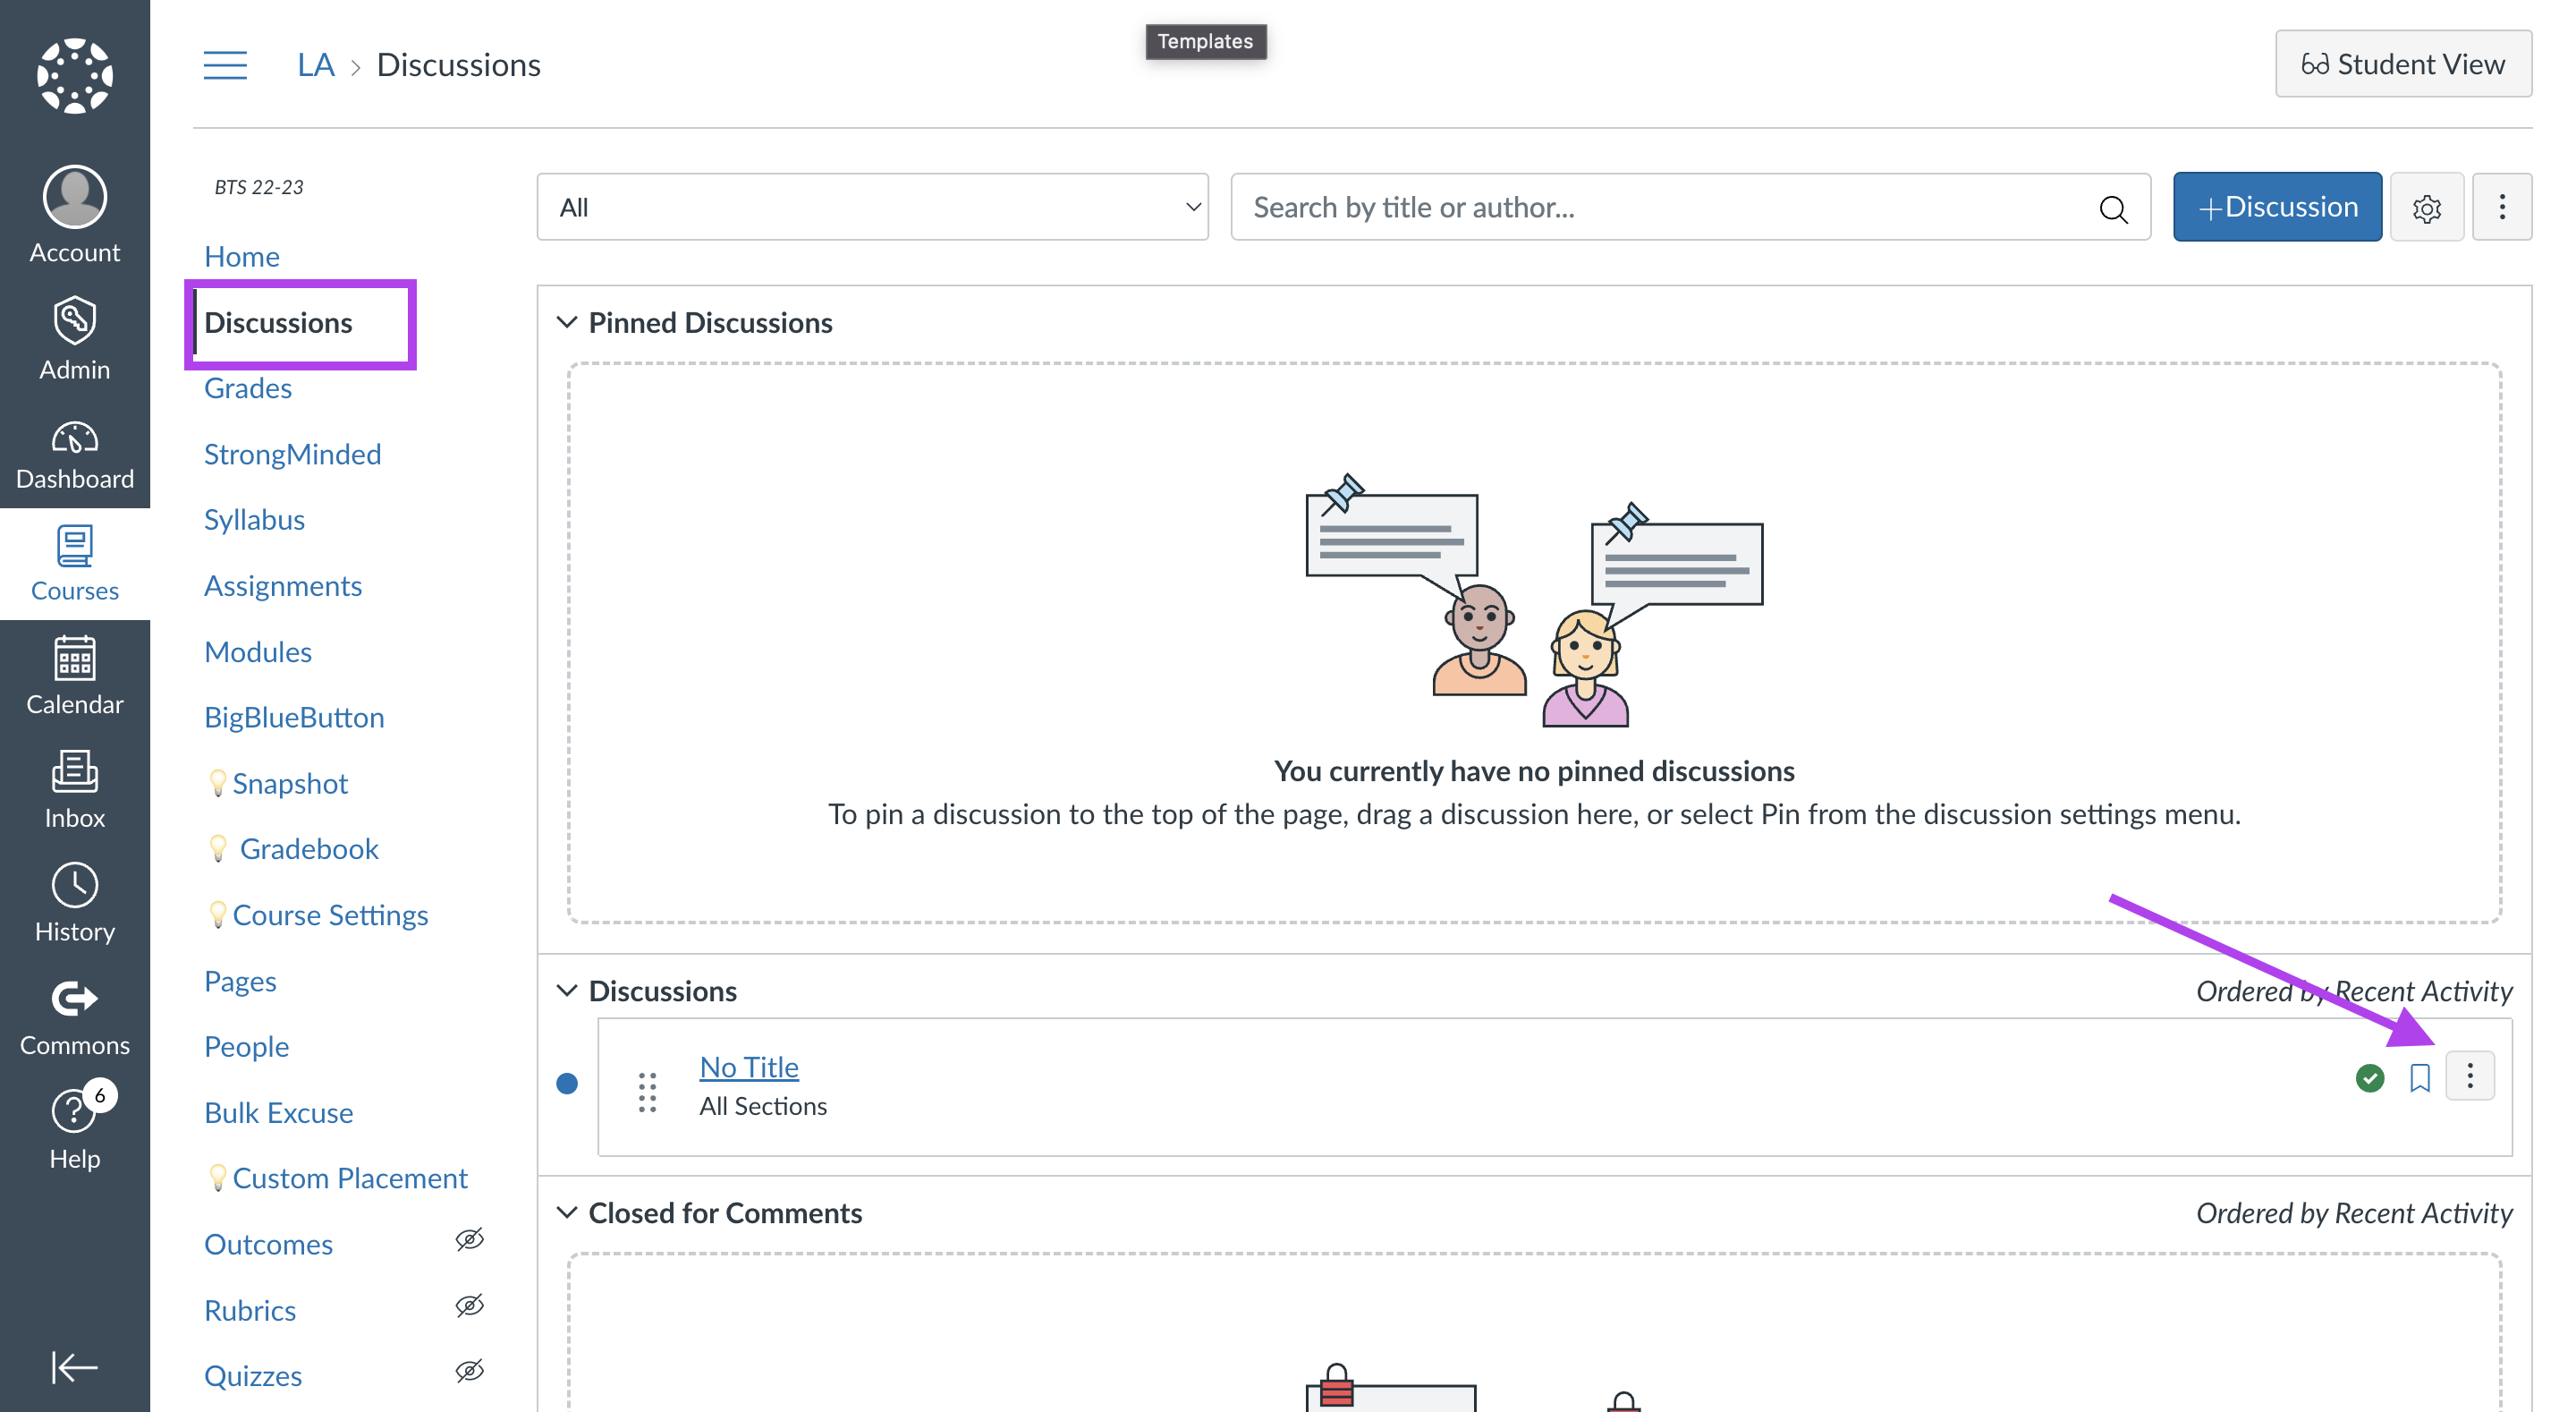Open the No Title discussion
The image size is (2576, 1412).
pyautogui.click(x=749, y=1068)
